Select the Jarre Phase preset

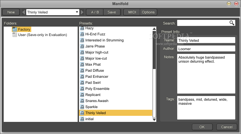(116, 46)
